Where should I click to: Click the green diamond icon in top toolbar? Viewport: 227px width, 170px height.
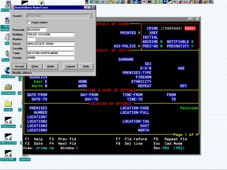tap(159, 2)
